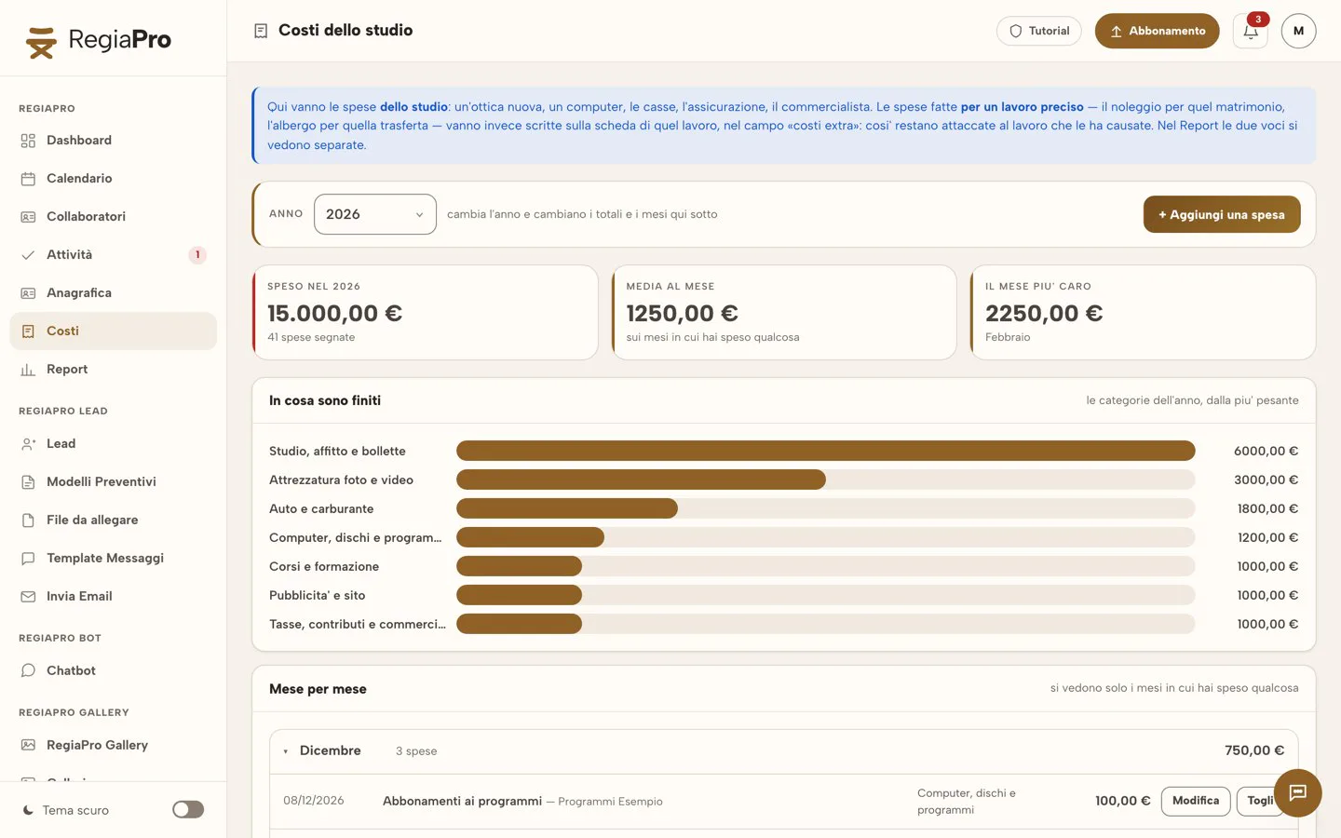Click the File da allegare icon
Viewport: 1341px width, 838px height.
[x=28, y=520]
